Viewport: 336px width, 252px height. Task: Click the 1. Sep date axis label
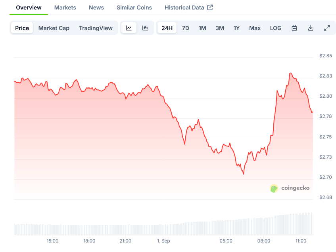[x=163, y=241]
